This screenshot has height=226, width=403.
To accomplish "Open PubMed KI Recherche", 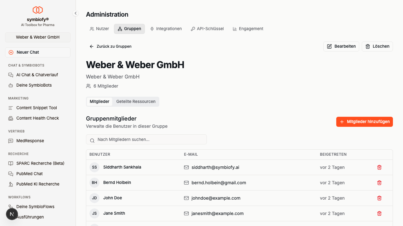I will coord(38,184).
